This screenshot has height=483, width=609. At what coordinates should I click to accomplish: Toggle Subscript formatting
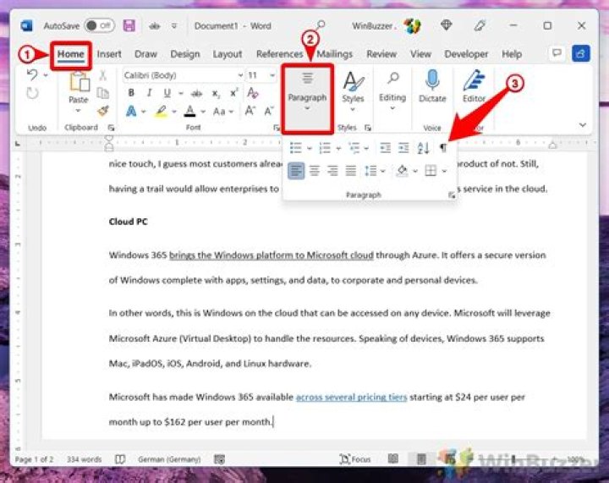point(216,93)
